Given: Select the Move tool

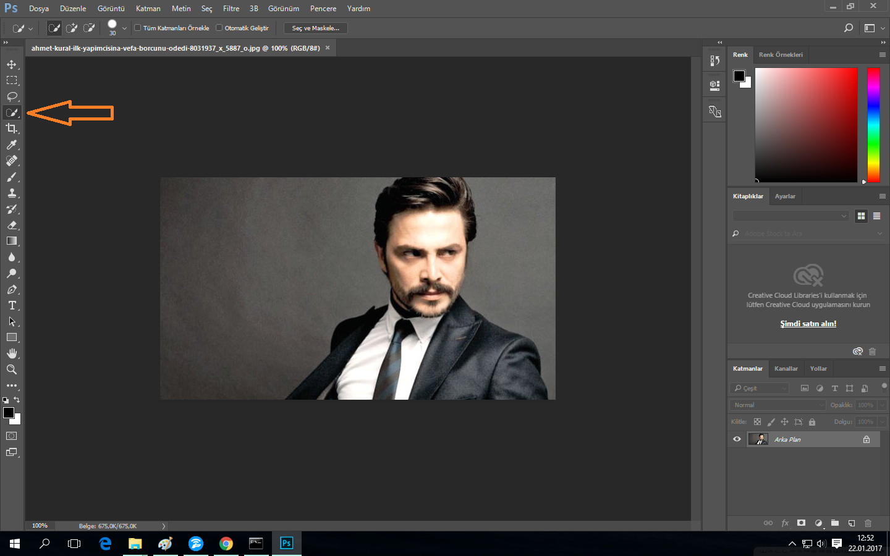Looking at the screenshot, I should (x=12, y=64).
